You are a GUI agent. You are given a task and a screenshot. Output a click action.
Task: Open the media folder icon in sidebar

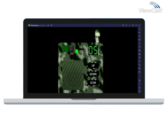pyautogui.click(x=140, y=61)
